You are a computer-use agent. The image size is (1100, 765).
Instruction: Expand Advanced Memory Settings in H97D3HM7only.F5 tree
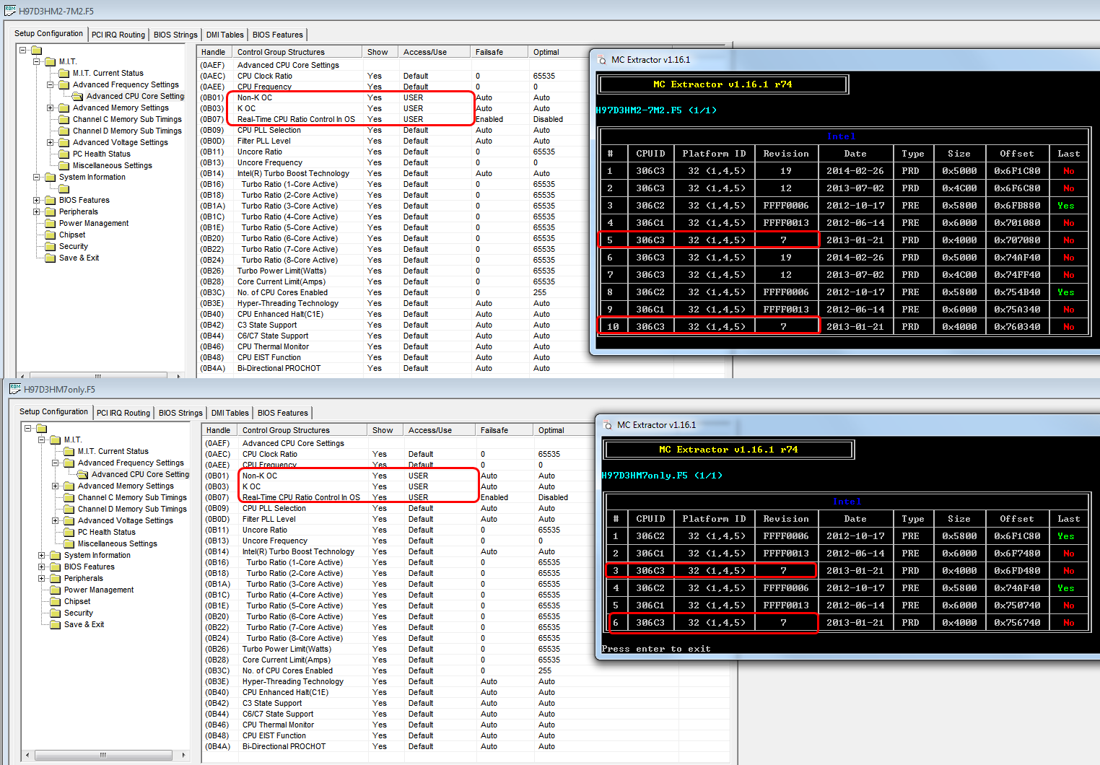(56, 486)
